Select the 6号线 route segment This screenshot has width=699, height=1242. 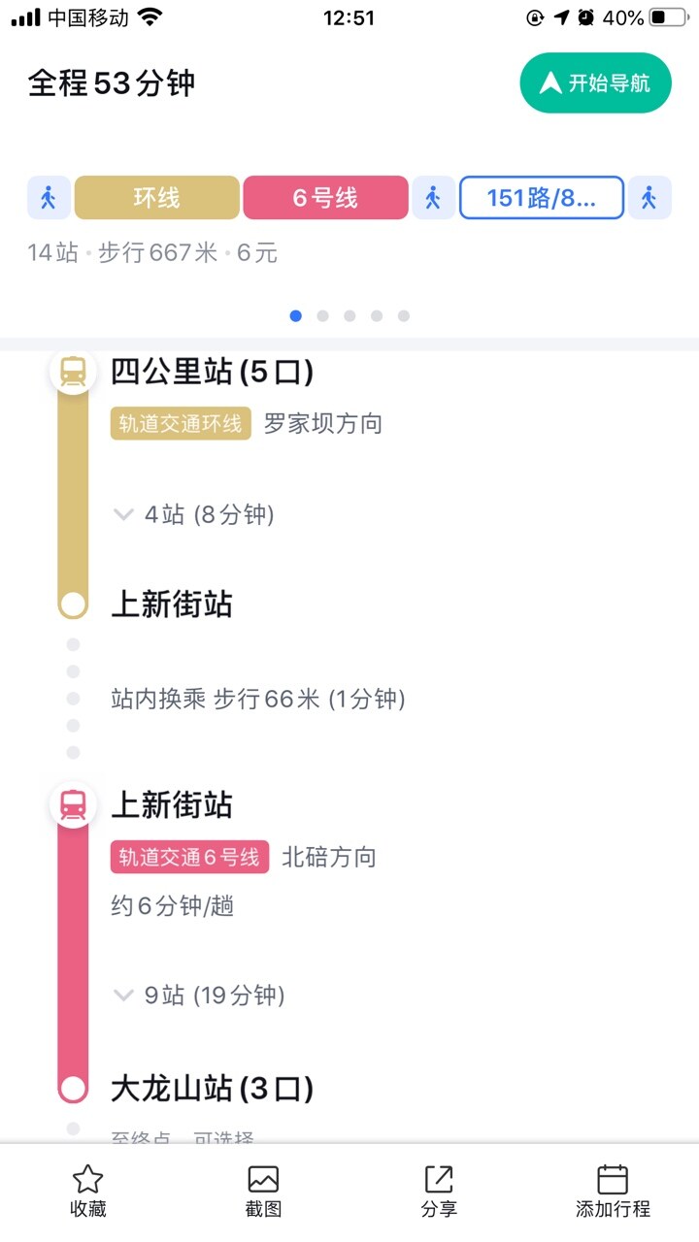click(x=325, y=198)
